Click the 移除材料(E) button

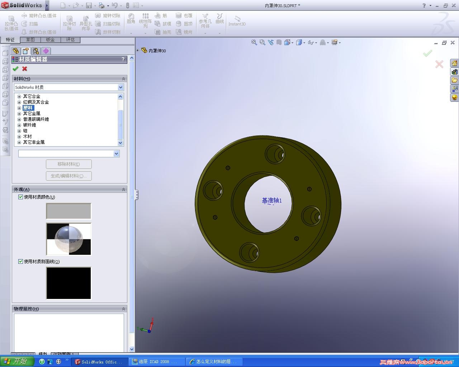pos(69,164)
